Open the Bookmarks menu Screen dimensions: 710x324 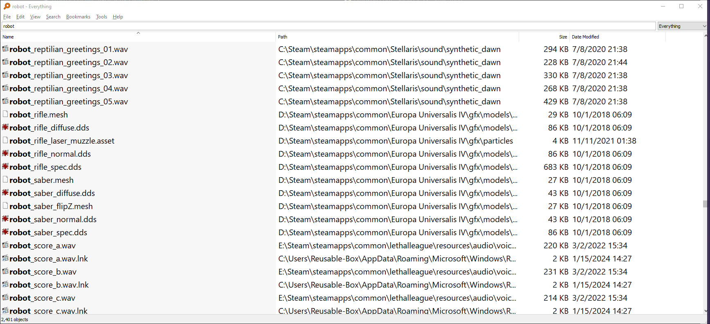coord(78,17)
